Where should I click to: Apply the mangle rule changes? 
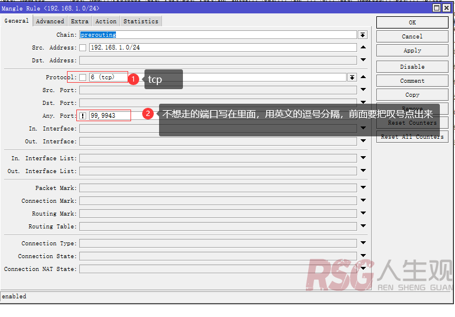[412, 50]
